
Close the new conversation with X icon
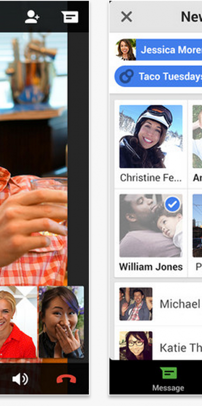click(127, 17)
